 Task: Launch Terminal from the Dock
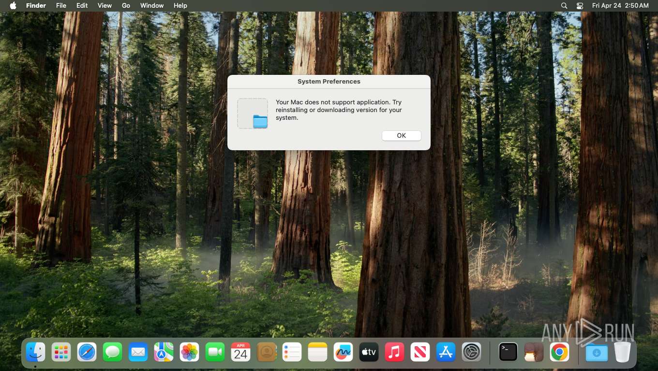click(x=508, y=352)
